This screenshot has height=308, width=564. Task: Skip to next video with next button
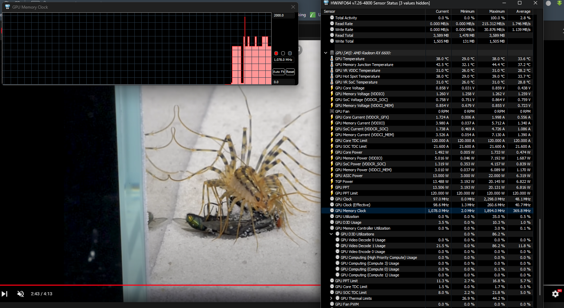[4, 294]
